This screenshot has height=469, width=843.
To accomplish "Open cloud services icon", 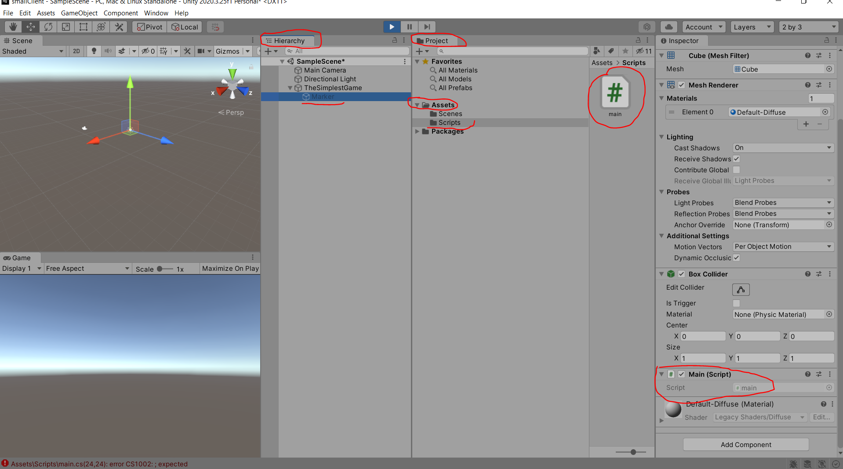I will 669,27.
